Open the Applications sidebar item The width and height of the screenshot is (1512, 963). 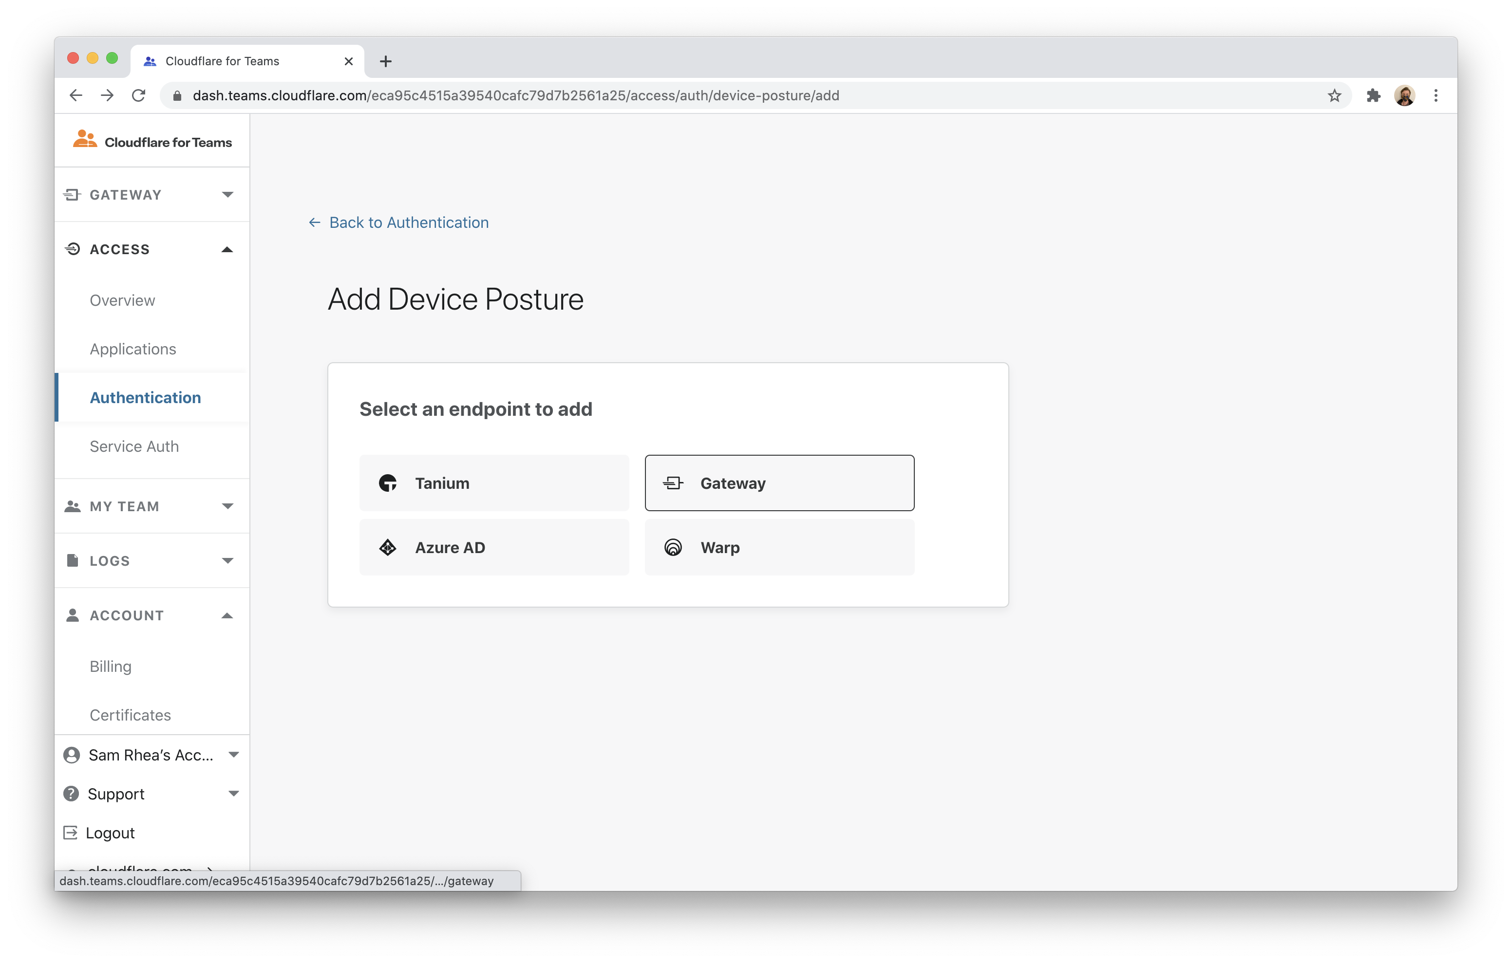(132, 349)
